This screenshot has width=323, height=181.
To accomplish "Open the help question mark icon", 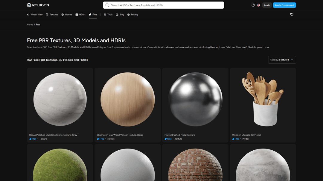I will (253, 5).
